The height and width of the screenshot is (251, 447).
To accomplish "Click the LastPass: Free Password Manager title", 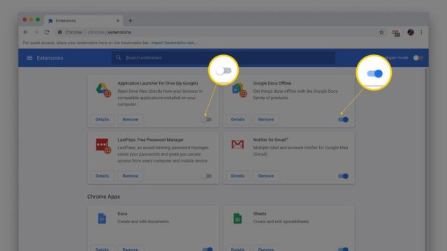I will (151, 139).
